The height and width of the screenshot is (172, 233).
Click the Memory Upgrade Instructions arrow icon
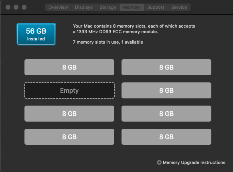tap(159, 162)
